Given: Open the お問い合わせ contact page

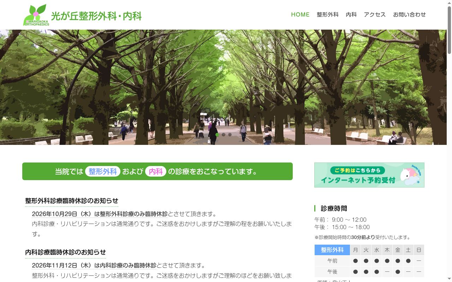Looking at the screenshot, I should (409, 14).
